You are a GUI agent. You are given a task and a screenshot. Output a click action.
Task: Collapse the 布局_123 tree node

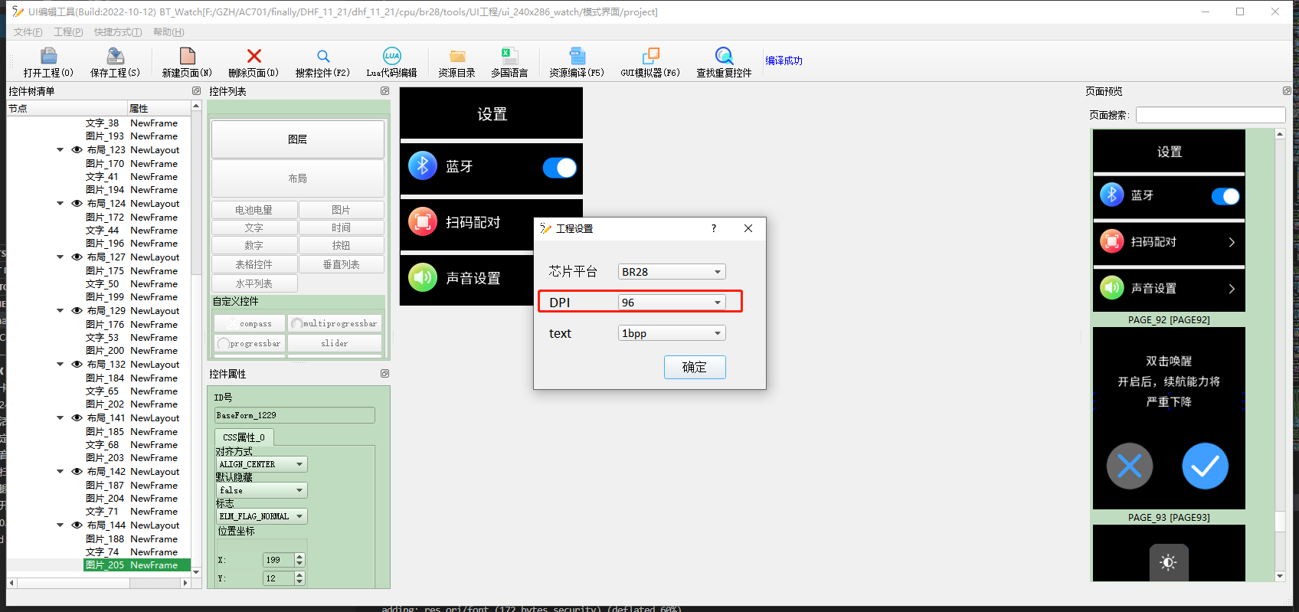(x=60, y=150)
